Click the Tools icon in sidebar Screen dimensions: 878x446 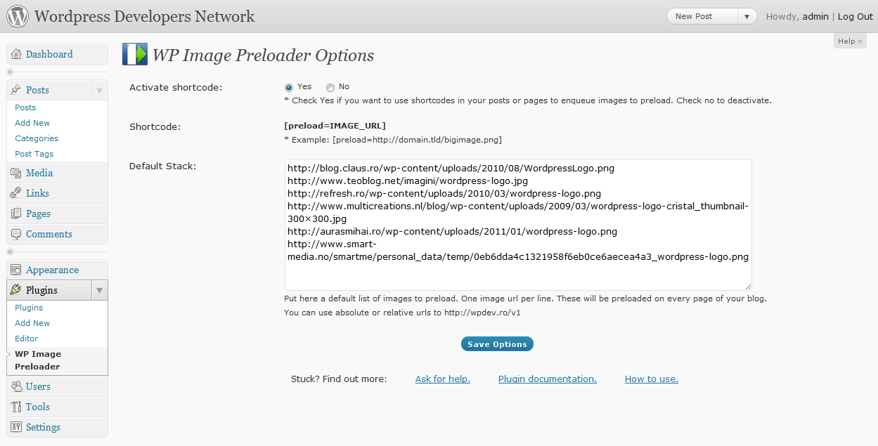[16, 407]
